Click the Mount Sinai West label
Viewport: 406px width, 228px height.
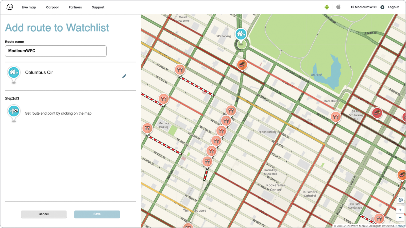183,19
